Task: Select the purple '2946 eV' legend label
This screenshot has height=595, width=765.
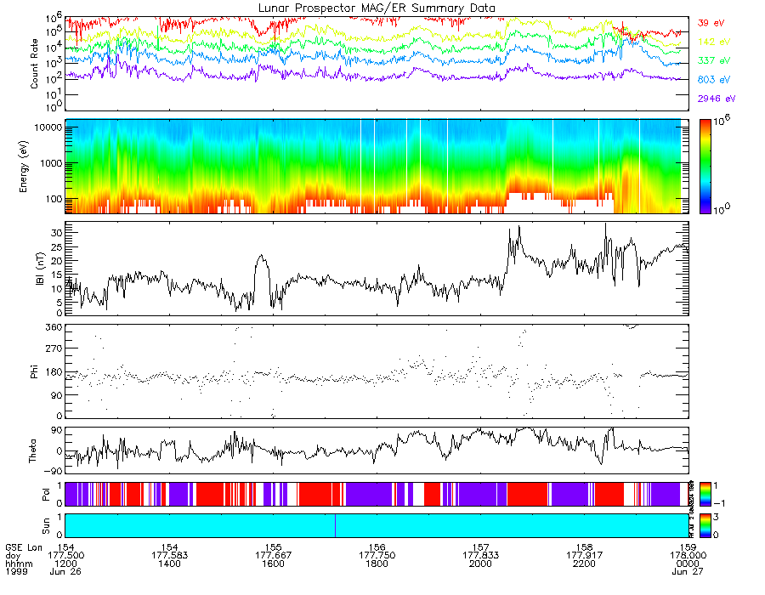Action: [717, 99]
